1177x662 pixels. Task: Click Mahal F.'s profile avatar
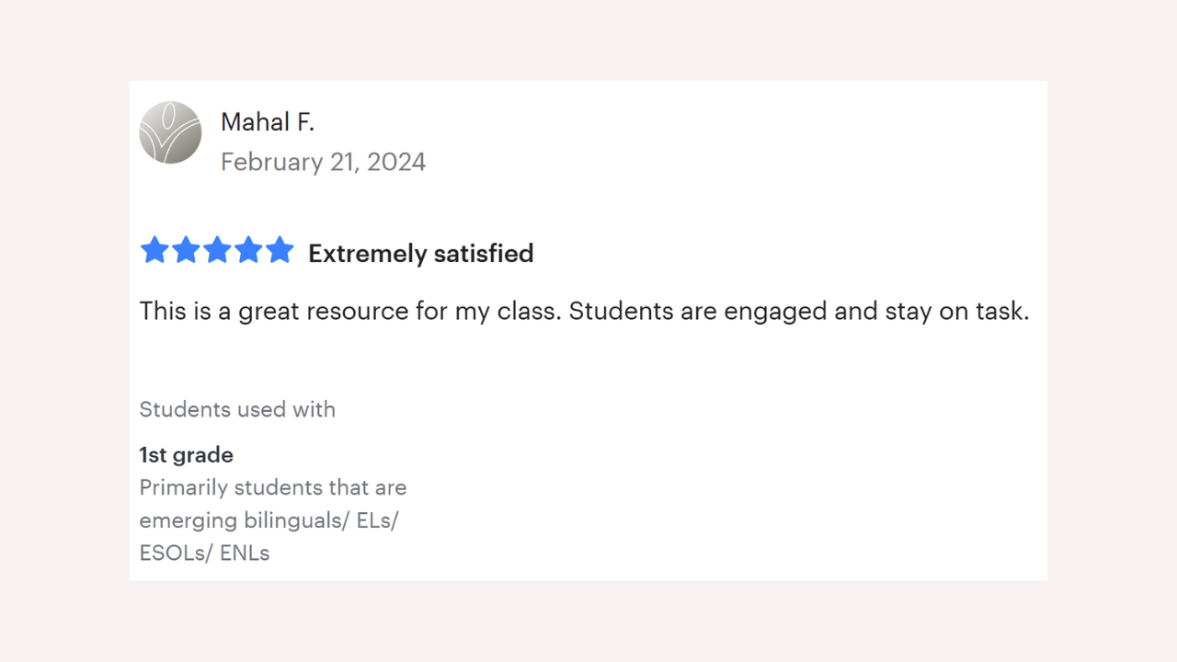click(170, 132)
